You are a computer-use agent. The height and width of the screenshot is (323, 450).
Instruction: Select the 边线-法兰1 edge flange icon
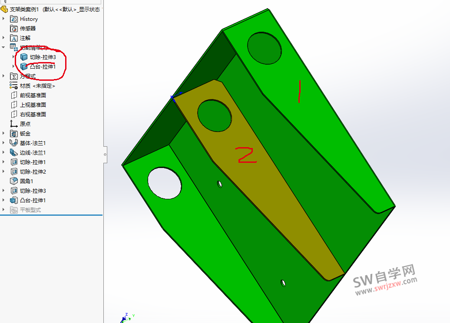(x=13, y=152)
